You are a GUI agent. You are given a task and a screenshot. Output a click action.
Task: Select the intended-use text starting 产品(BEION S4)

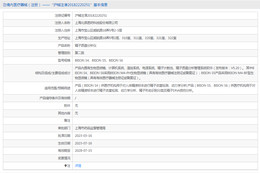165,88
